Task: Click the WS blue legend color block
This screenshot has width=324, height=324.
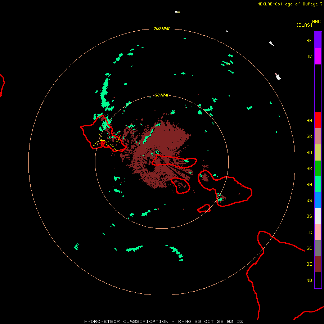Action: (318, 200)
